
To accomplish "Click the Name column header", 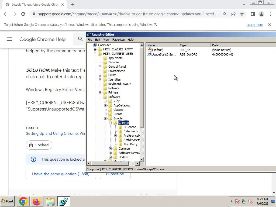I will (162, 45).
